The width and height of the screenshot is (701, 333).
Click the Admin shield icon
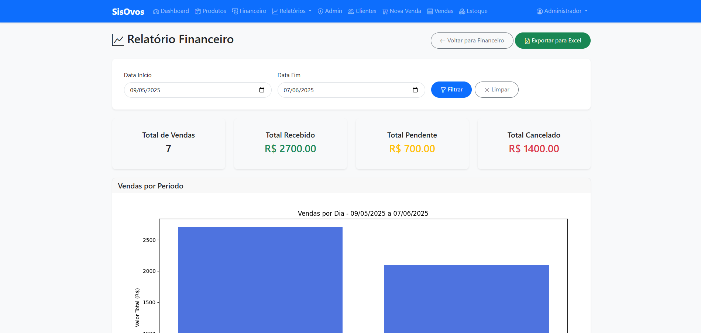coord(320,11)
